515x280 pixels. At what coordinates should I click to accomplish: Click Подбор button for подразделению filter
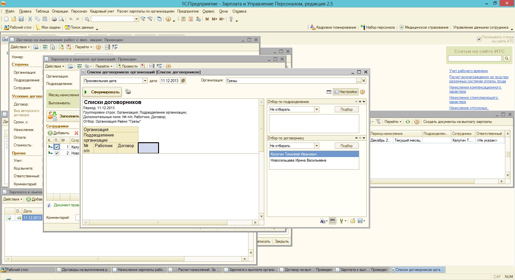pyautogui.click(x=346, y=109)
